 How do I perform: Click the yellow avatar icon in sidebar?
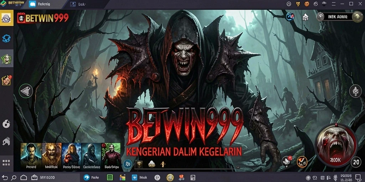tap(6, 18)
